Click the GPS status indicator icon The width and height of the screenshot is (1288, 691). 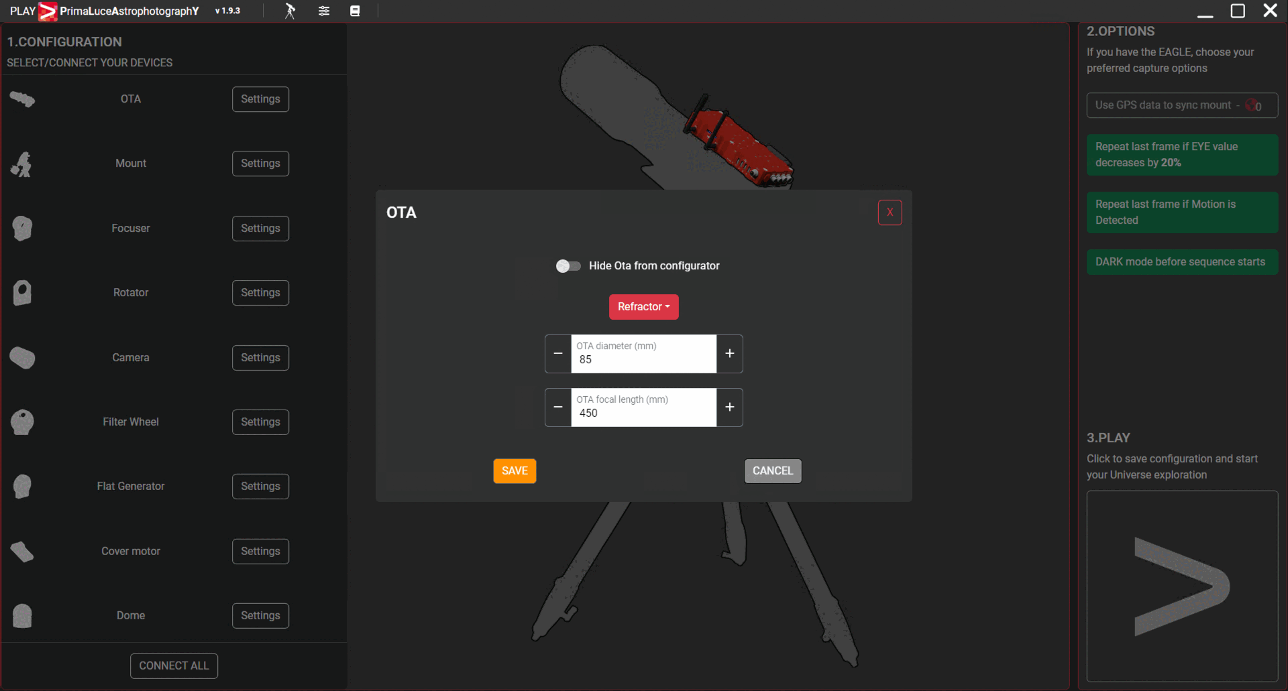click(1251, 105)
